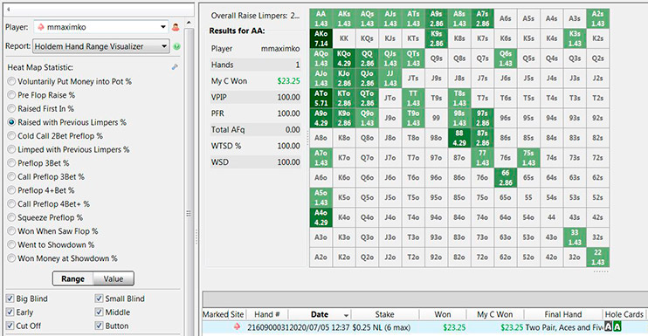The image size is (648, 336).
Task: Select Raised with Previous Limpers % radio
Action: point(11,122)
